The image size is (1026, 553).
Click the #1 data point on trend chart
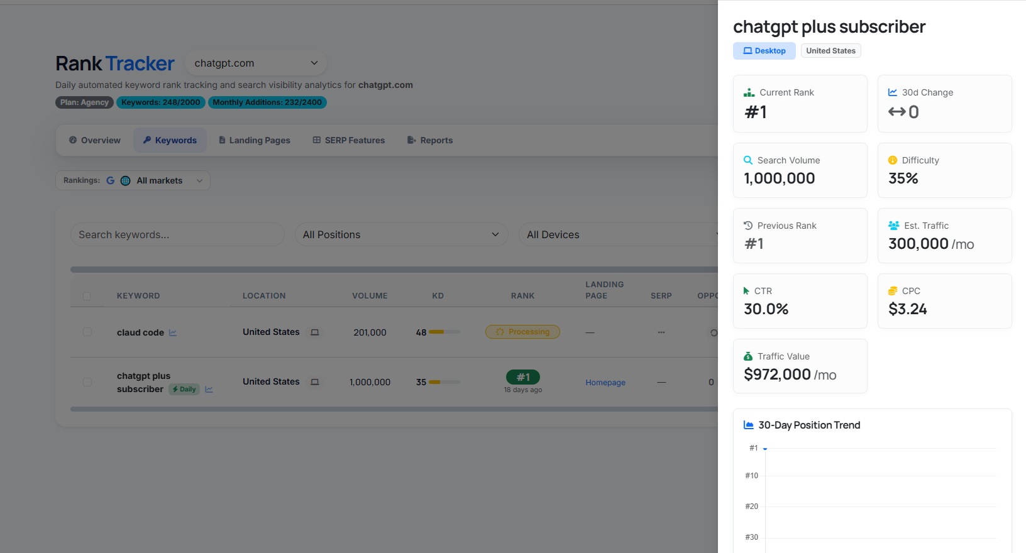click(765, 449)
